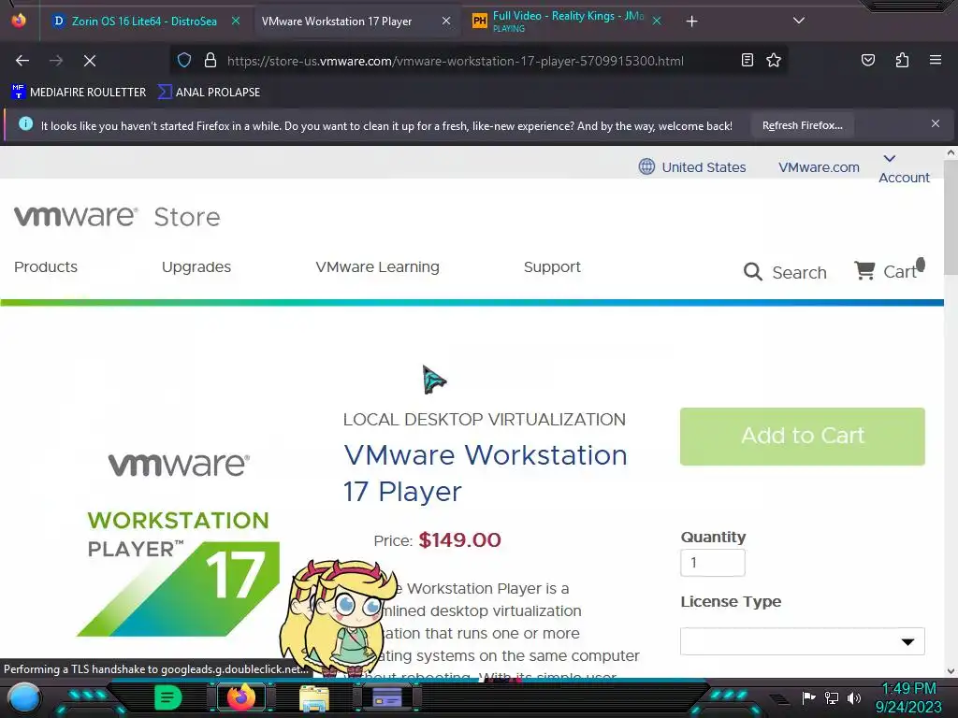
Task: Click the site security padlock icon
Action: coord(210,61)
